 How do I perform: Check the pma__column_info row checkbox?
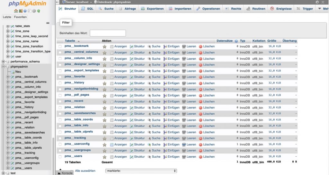[60, 59]
